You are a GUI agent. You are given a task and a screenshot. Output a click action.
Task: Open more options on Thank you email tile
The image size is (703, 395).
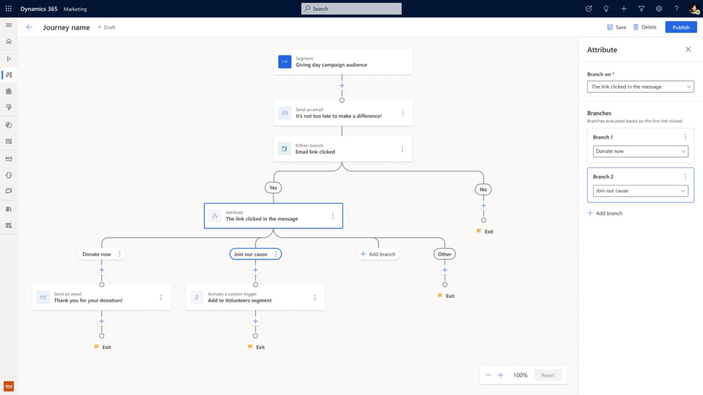[x=161, y=298]
